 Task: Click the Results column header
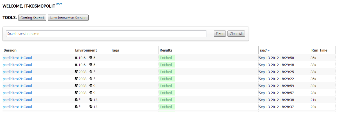[166, 50]
